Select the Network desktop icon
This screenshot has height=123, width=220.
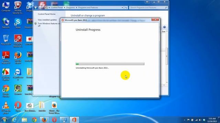pos(6,23)
